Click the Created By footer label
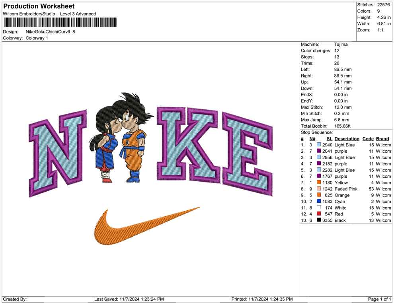Screen dimensions: 394x303 (15, 299)
